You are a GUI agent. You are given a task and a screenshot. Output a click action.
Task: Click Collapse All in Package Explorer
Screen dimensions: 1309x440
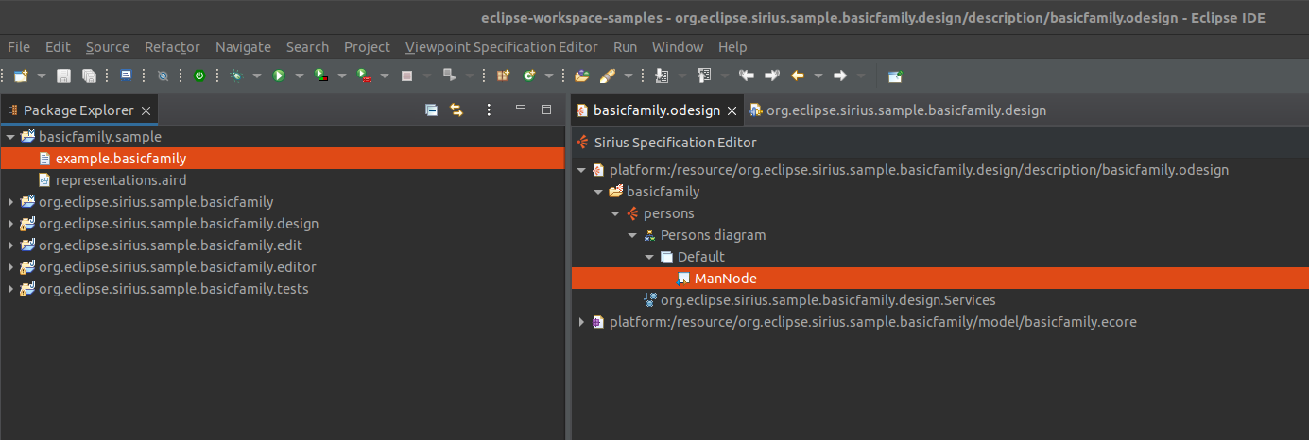(x=431, y=110)
